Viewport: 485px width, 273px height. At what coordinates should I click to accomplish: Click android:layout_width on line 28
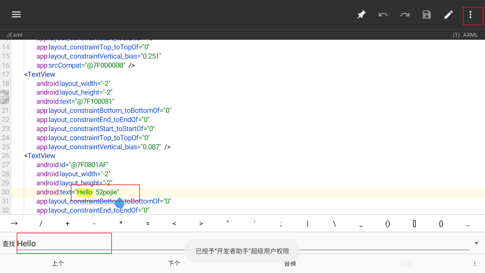73,174
